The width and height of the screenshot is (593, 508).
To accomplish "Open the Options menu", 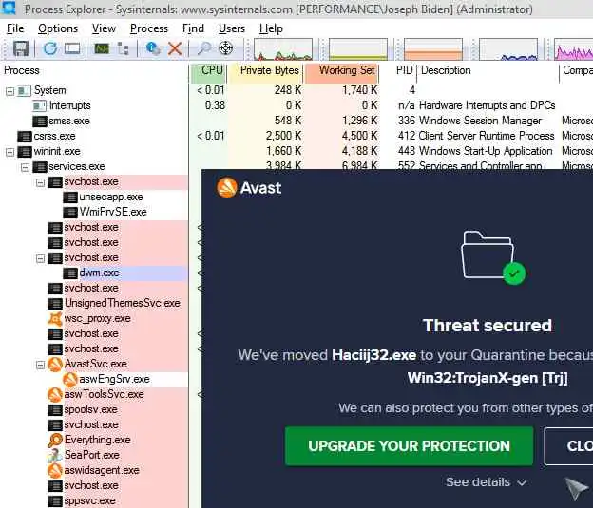I will [x=58, y=28].
